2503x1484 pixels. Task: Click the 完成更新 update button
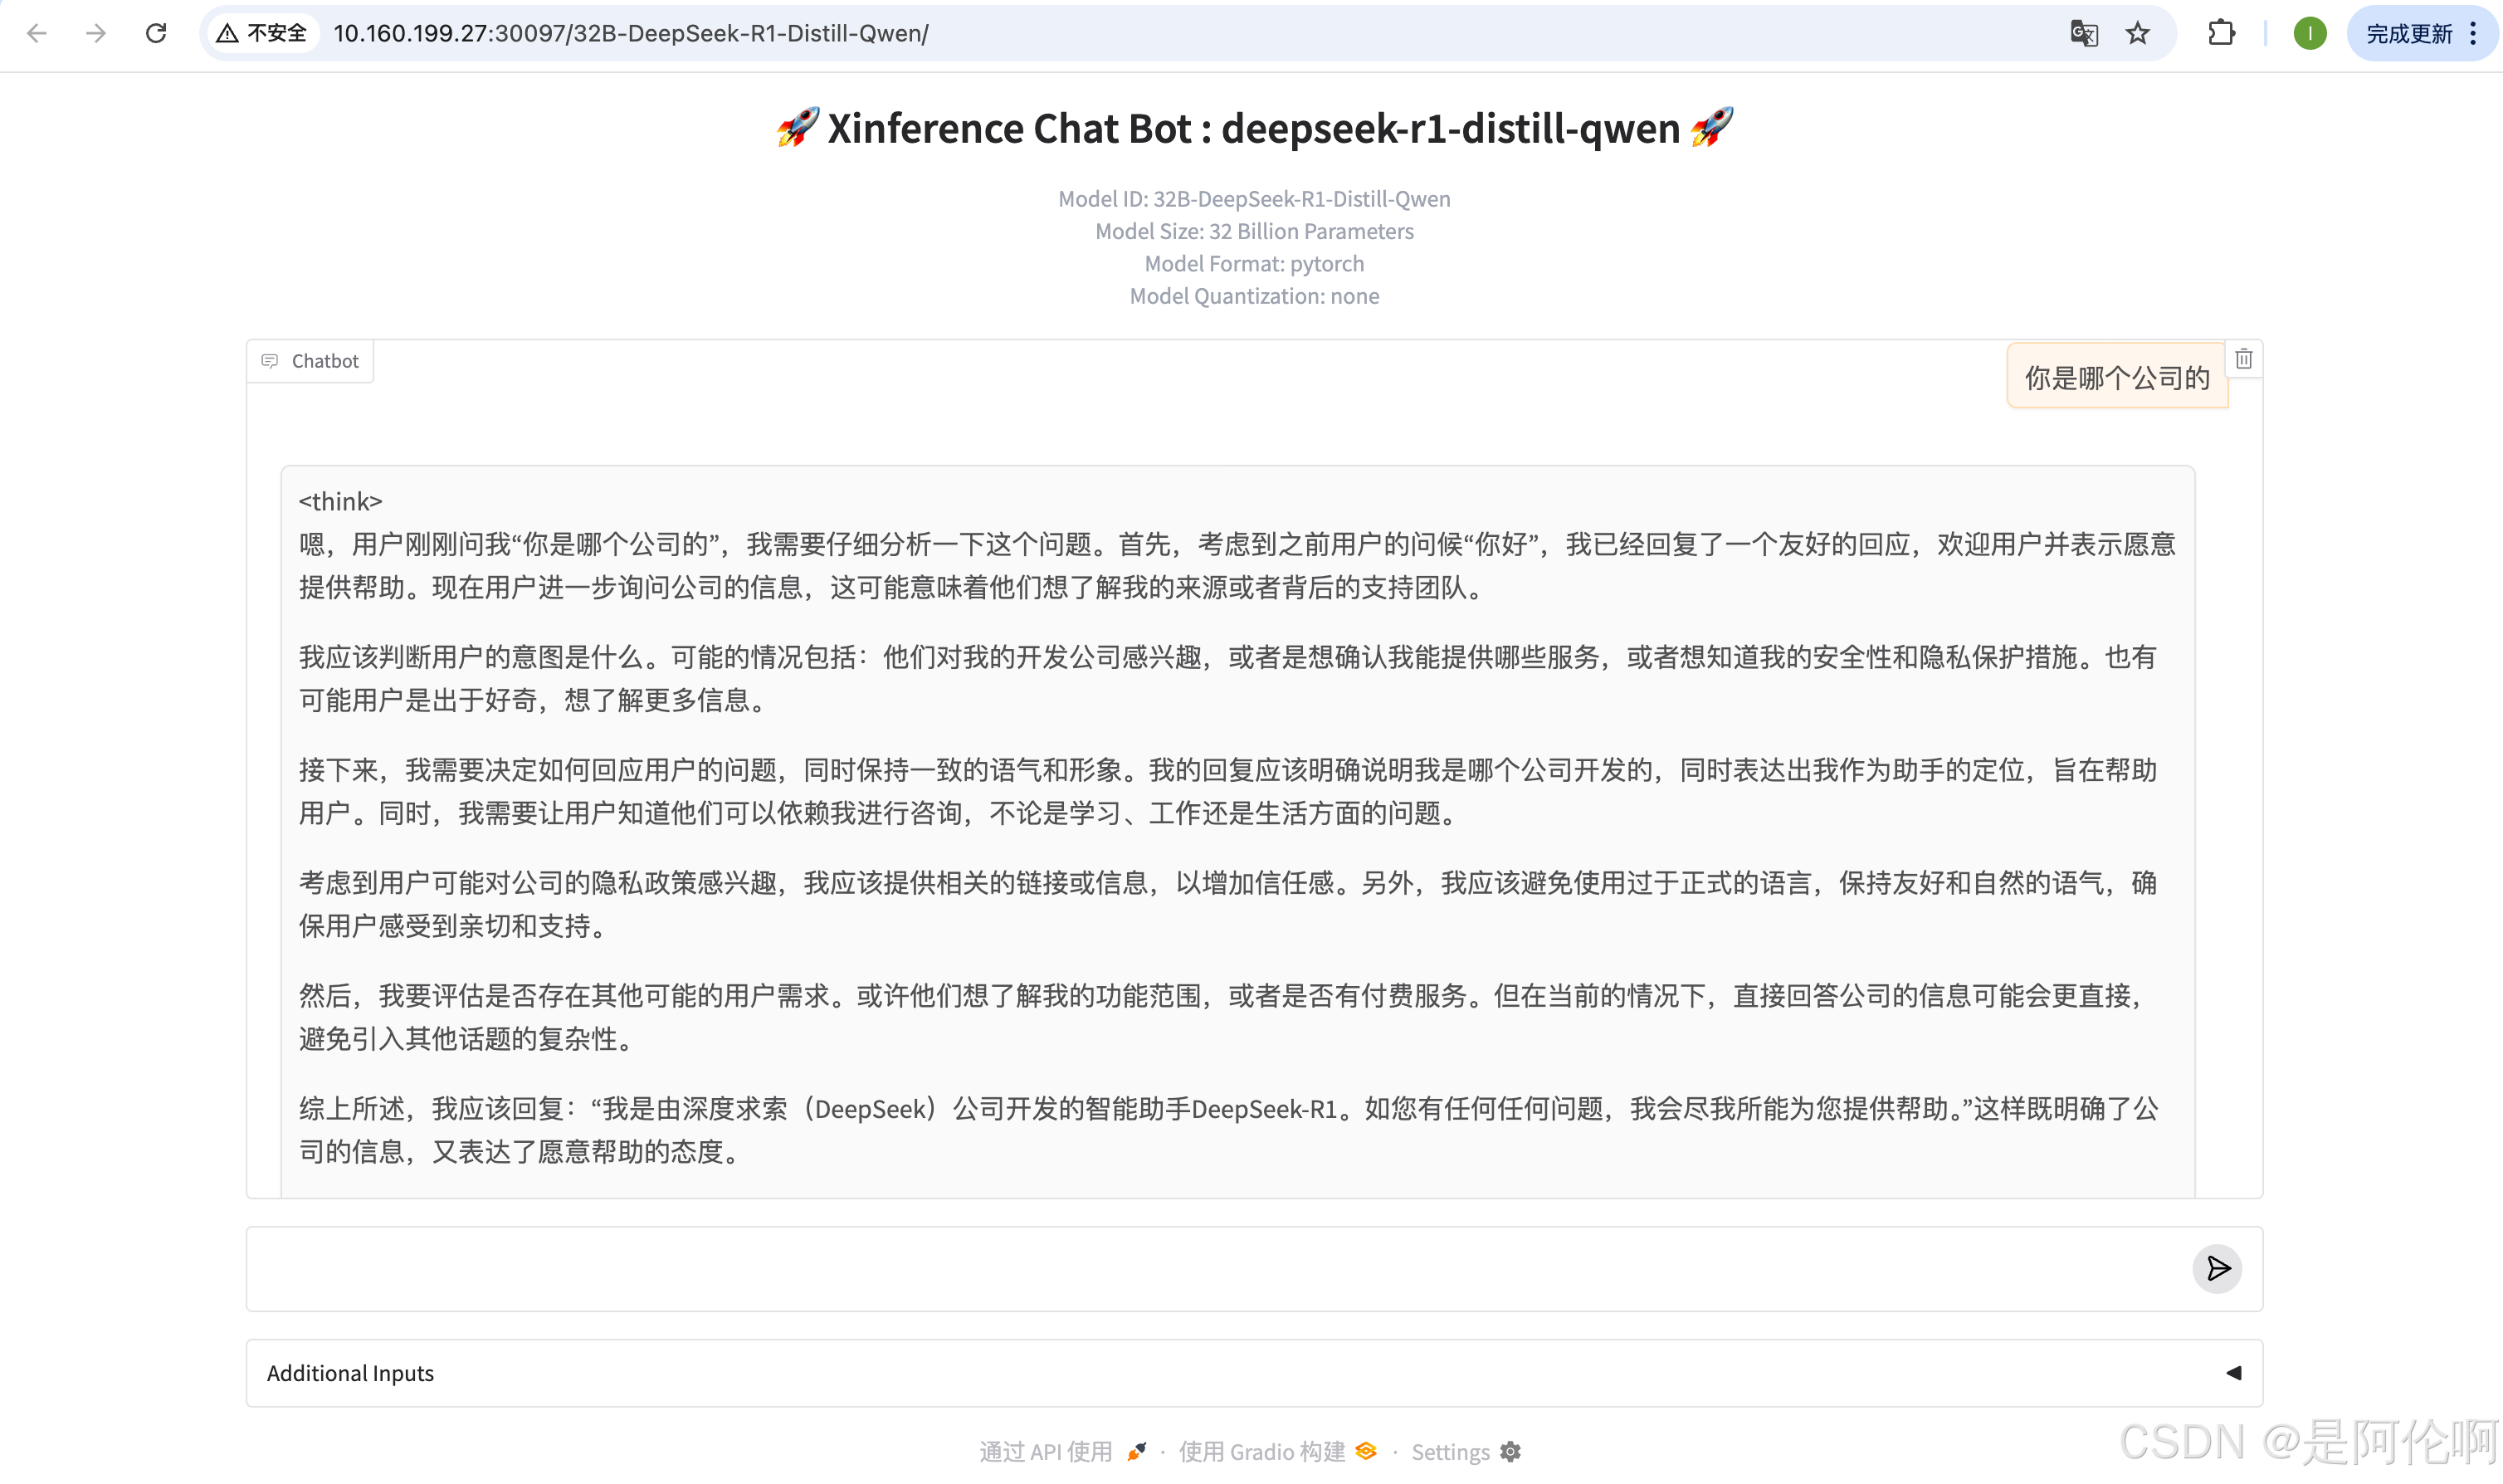click(2408, 33)
